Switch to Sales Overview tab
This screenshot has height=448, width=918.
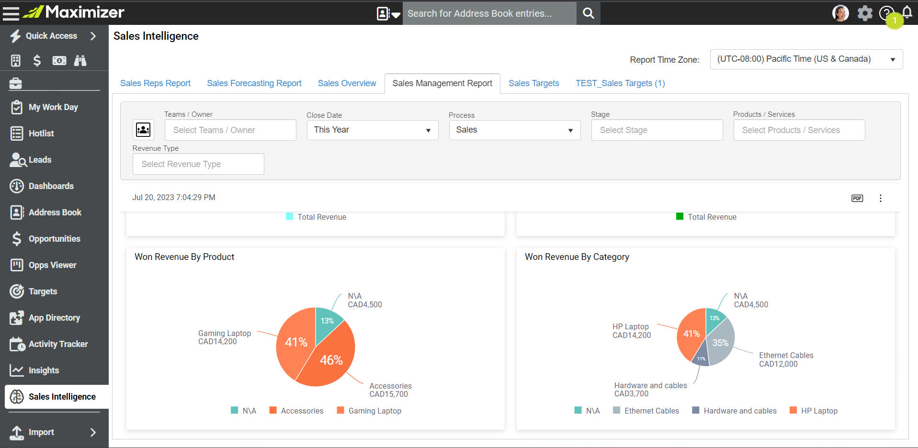347,83
